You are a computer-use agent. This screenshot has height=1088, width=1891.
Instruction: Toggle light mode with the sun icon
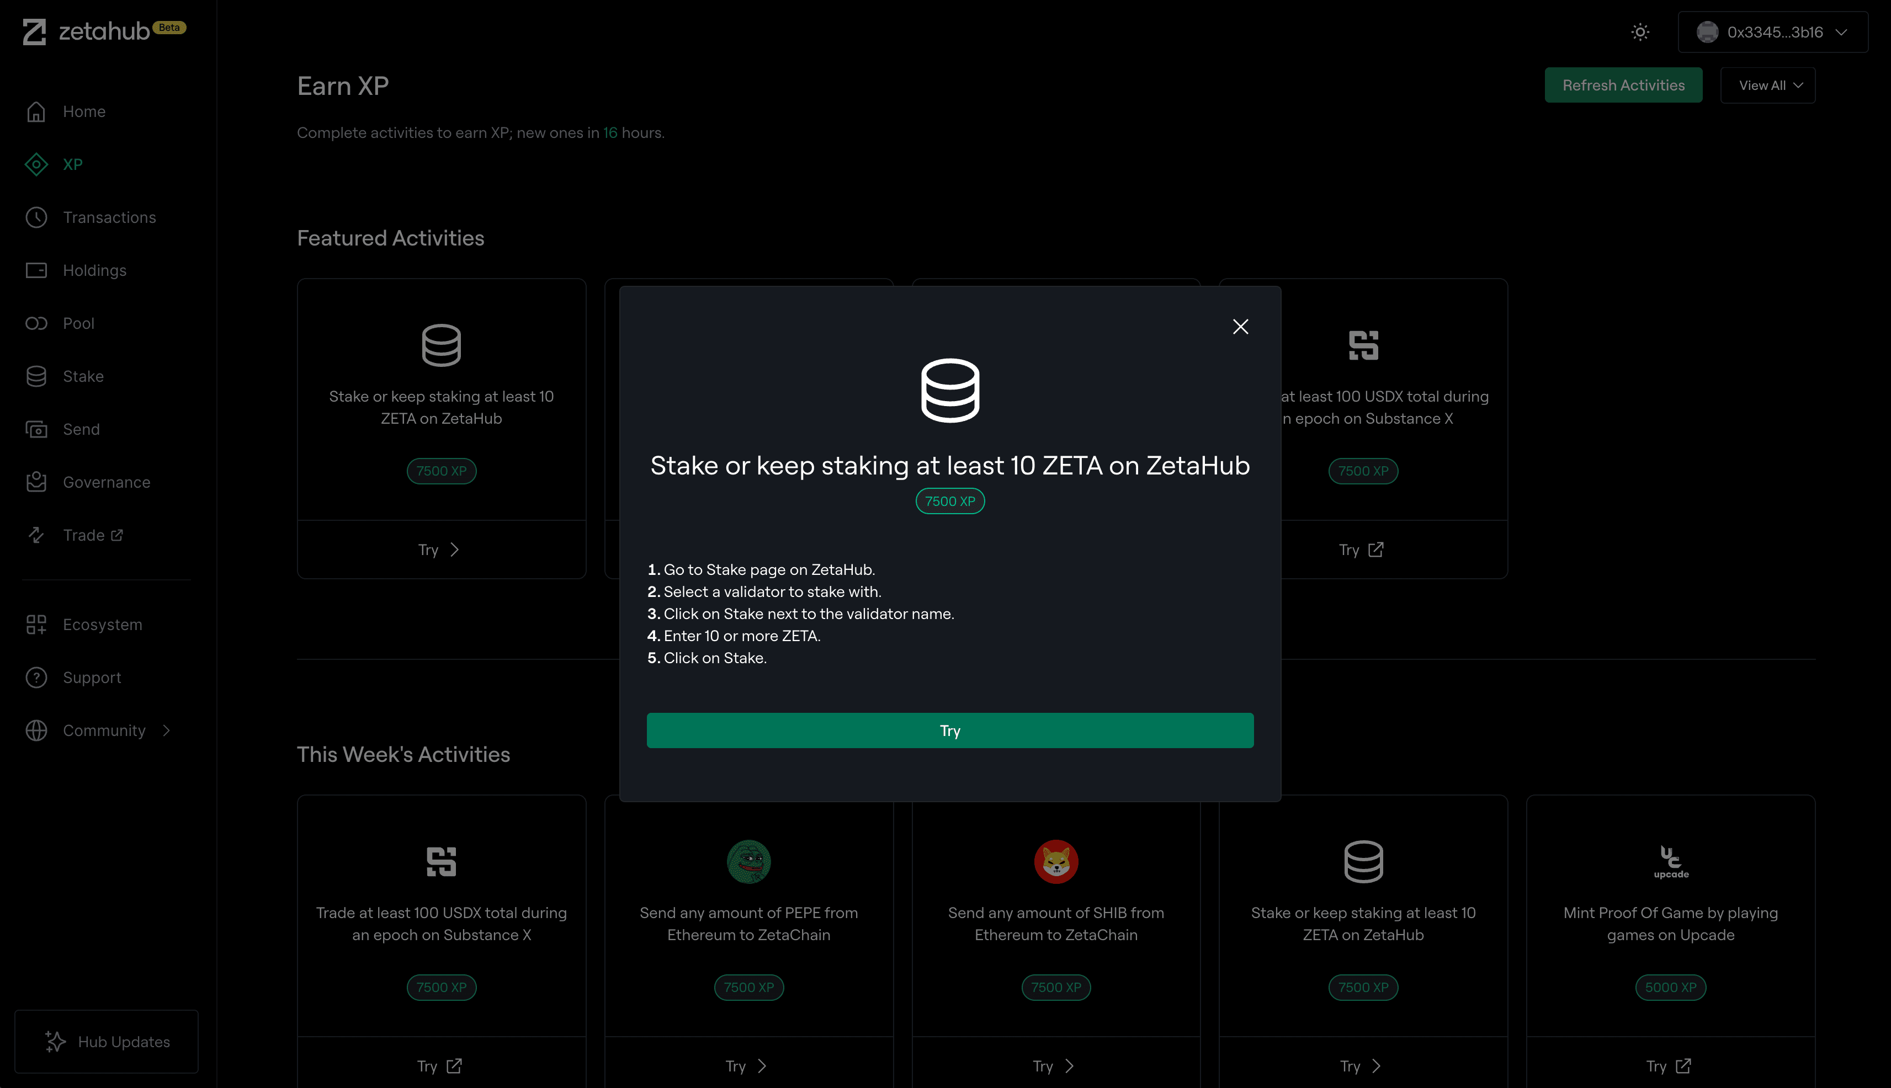tap(1640, 32)
